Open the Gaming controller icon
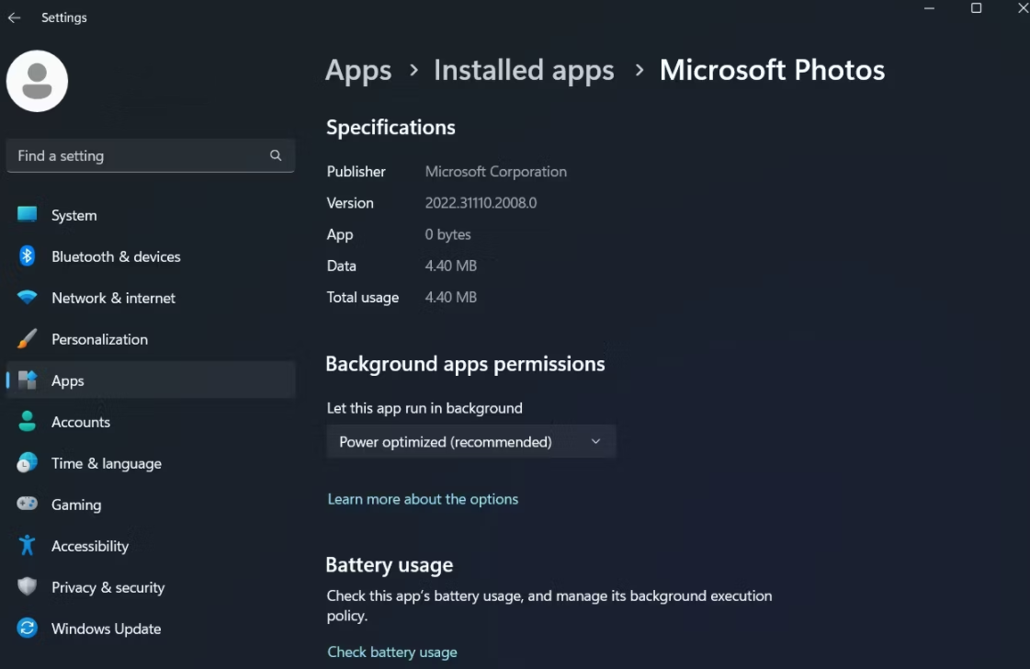This screenshot has height=669, width=1030. [26, 505]
